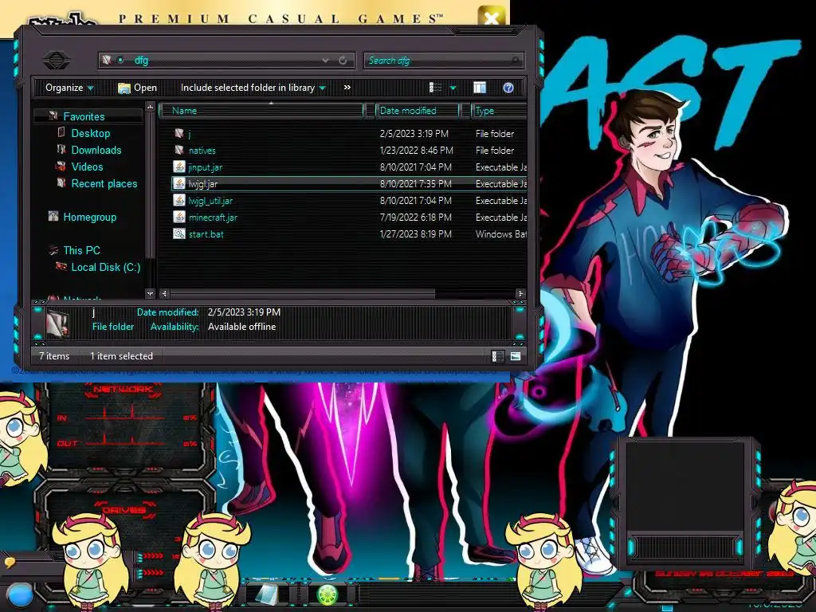The image size is (816, 612).
Task: Click the j folder icon in list
Action: [x=179, y=133]
